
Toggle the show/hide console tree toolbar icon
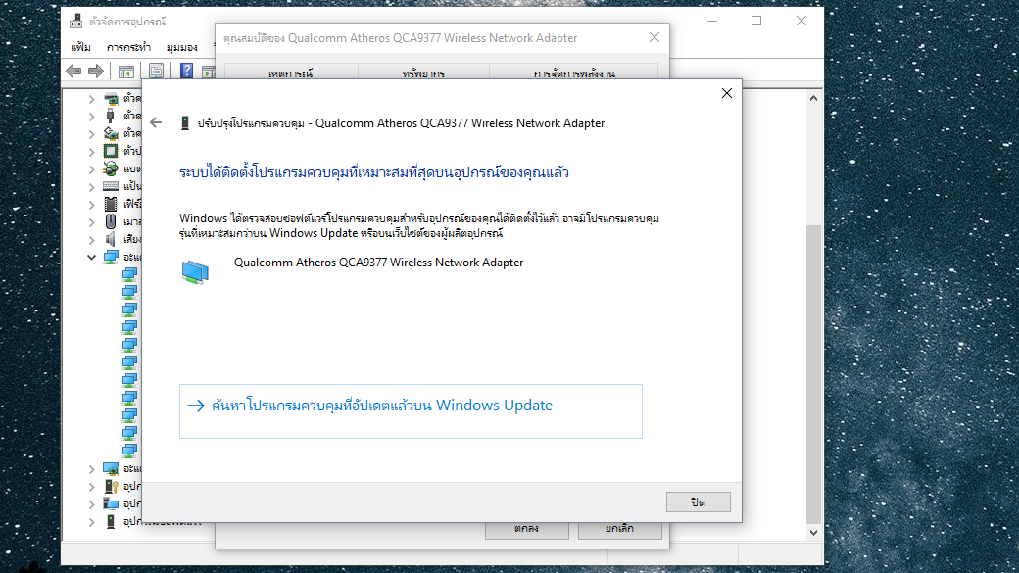pos(126,71)
